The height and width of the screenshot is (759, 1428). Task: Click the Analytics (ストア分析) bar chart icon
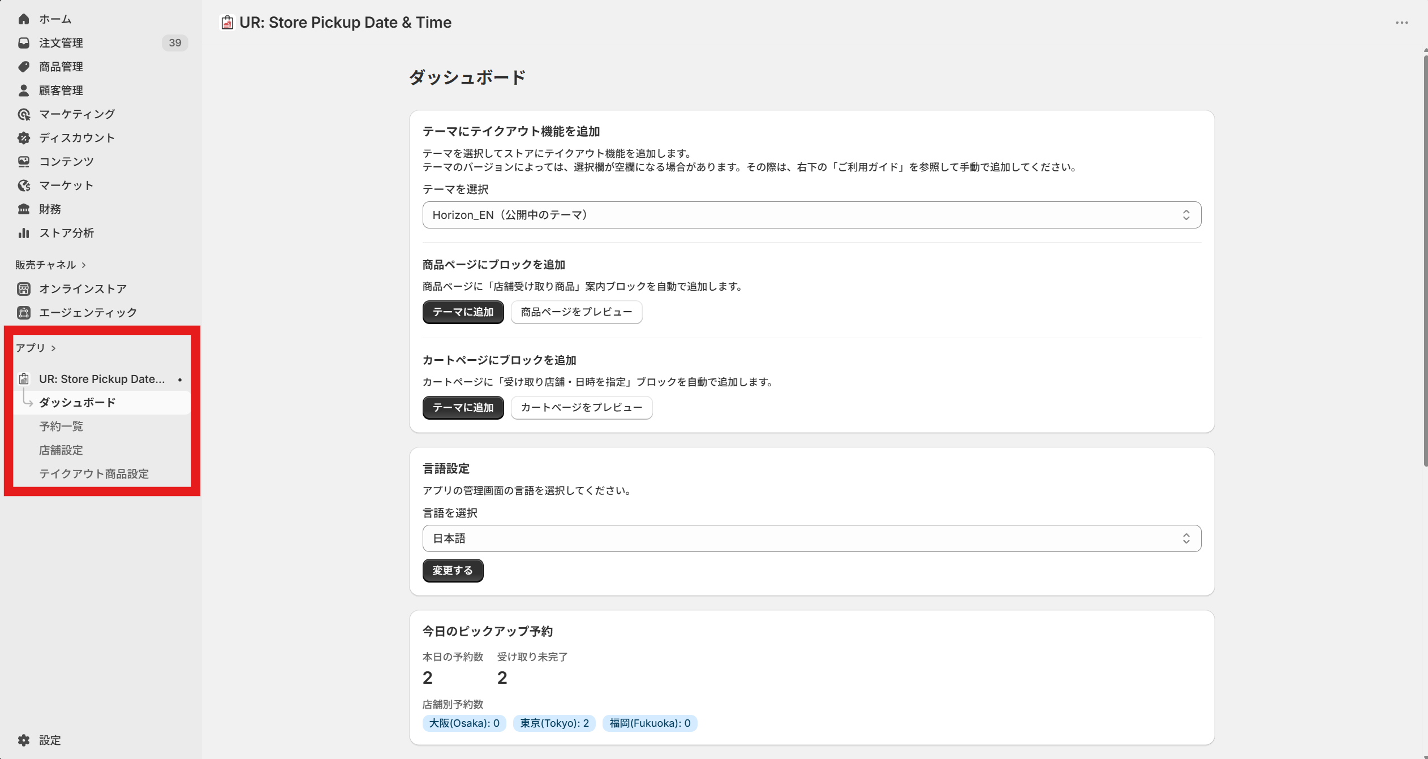24,233
